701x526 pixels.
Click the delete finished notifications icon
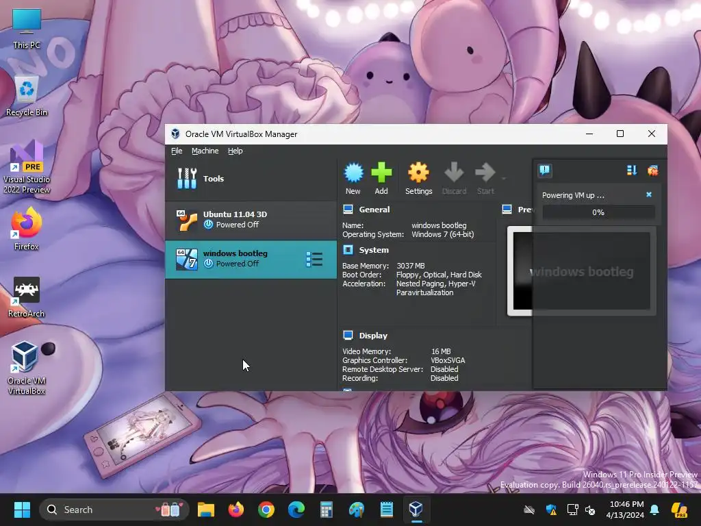click(652, 171)
